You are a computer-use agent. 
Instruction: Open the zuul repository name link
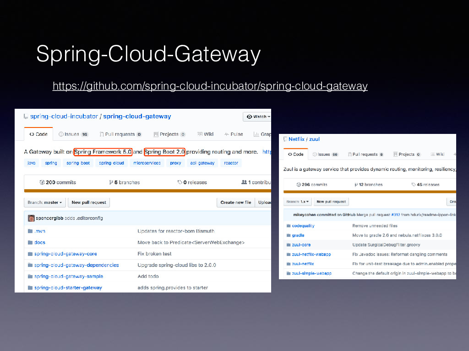click(x=314, y=139)
